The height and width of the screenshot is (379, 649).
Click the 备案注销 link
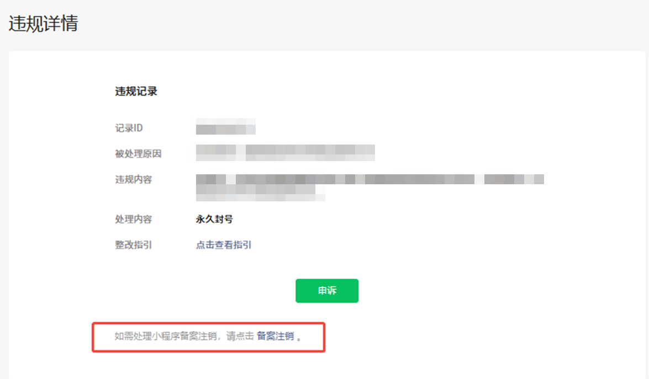pyautogui.click(x=275, y=337)
